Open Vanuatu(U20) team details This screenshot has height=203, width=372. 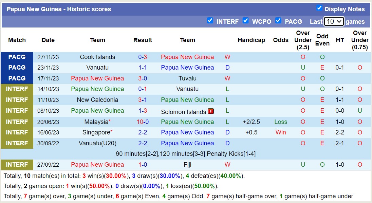pyautogui.click(x=97, y=143)
